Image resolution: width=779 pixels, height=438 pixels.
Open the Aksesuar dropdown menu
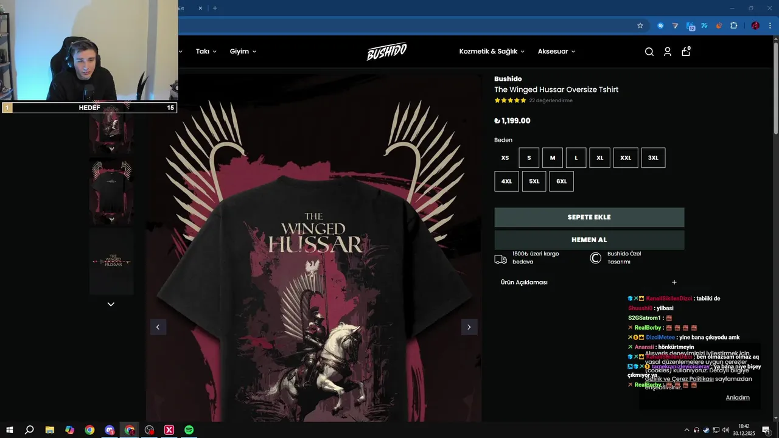click(556, 52)
